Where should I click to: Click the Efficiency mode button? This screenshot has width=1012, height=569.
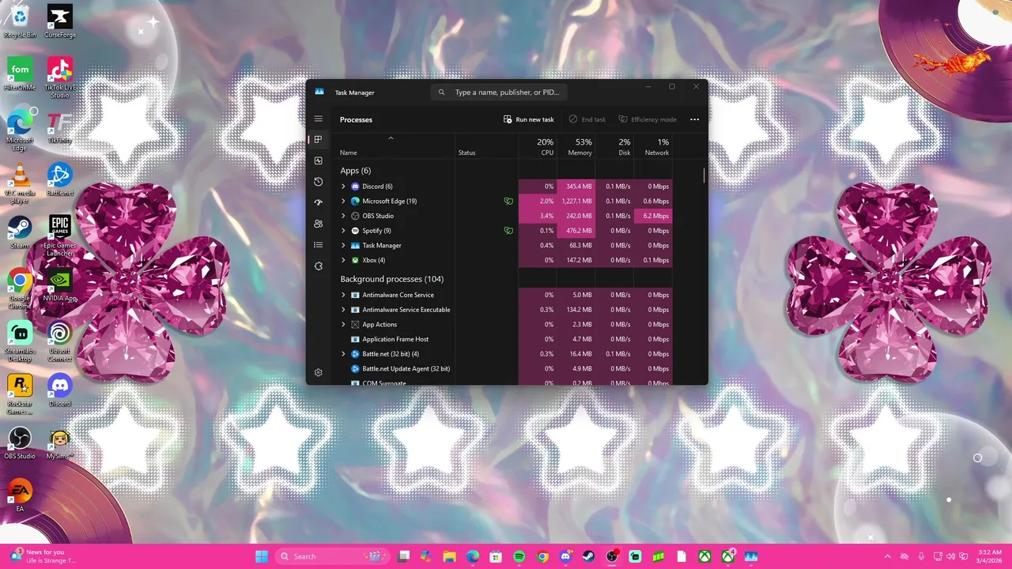648,119
